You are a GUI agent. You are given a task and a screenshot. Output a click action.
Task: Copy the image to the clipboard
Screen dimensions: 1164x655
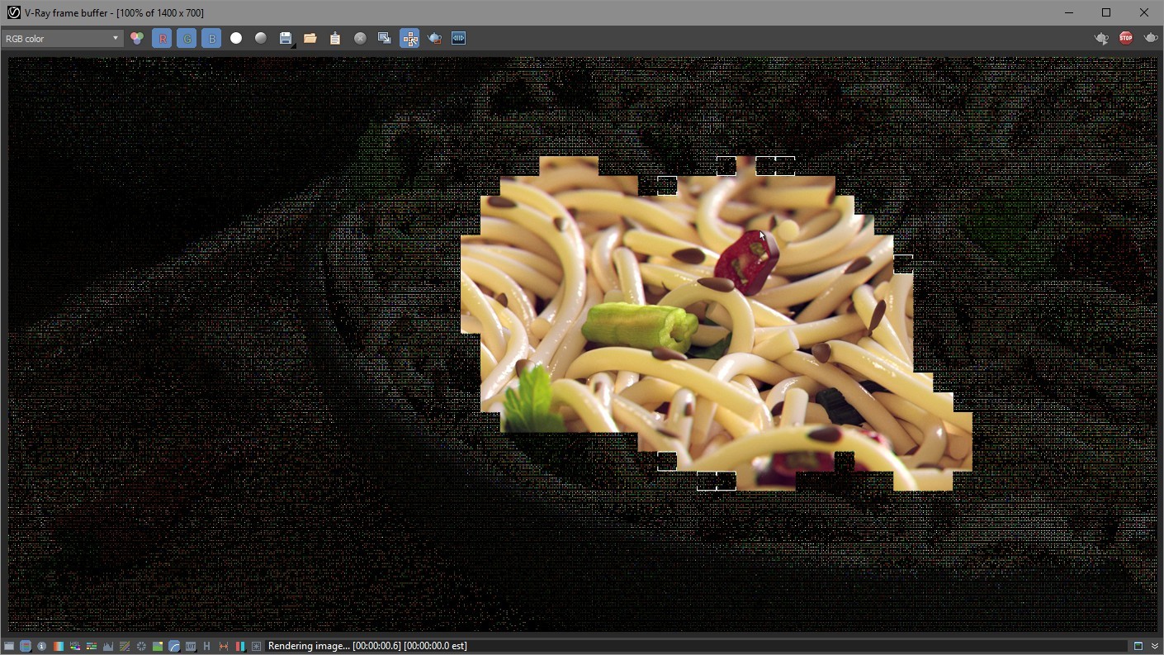[x=335, y=39]
